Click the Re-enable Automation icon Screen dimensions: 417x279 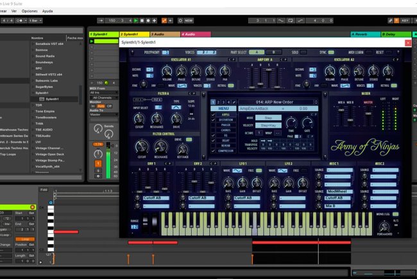pyautogui.click(x=170, y=21)
